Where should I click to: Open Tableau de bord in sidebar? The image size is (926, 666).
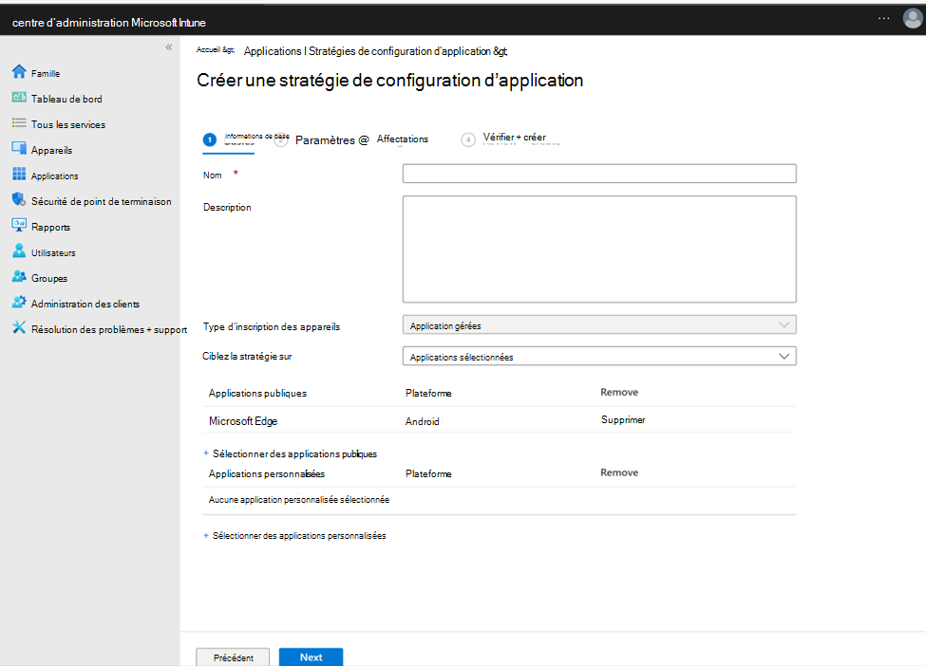[66, 99]
